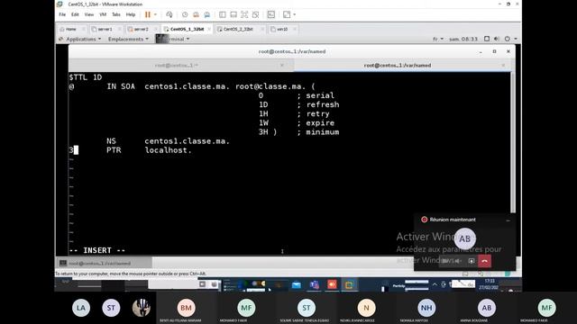The image size is (577, 324).
Task: Toggle camera in the Teams mini window
Action: pyautogui.click(x=444, y=261)
